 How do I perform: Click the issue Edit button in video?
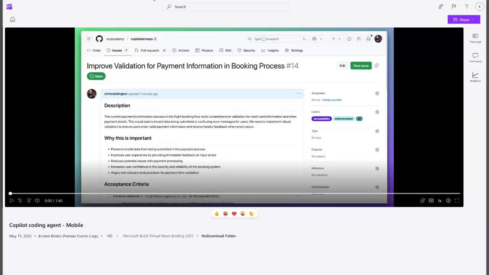coord(342,66)
